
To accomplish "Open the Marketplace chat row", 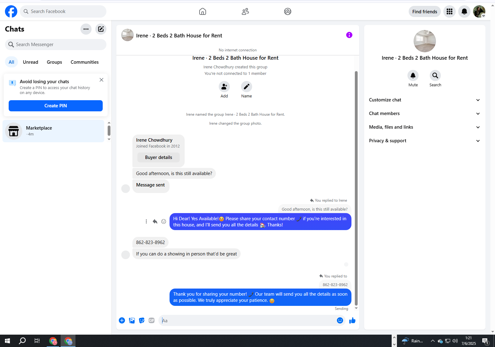I will [x=54, y=131].
